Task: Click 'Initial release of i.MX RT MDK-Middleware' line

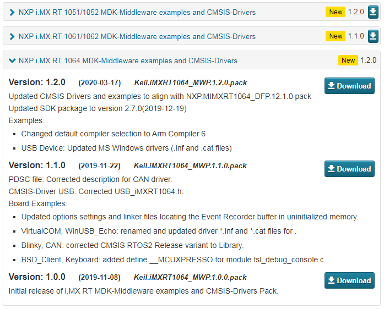Action: [143, 291]
